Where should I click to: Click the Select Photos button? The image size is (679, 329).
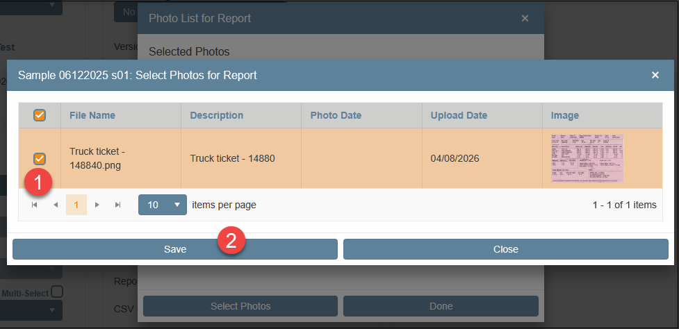pyautogui.click(x=240, y=306)
